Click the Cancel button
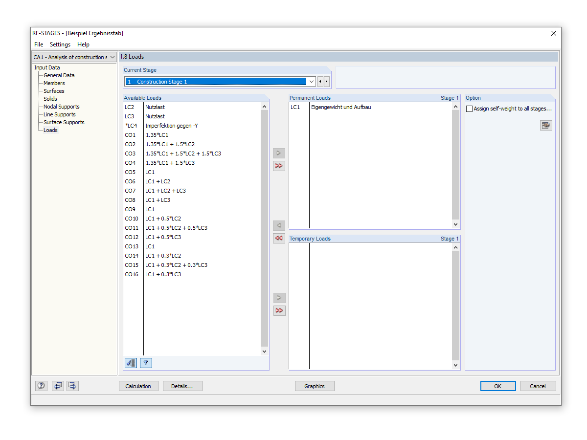 (x=538, y=386)
